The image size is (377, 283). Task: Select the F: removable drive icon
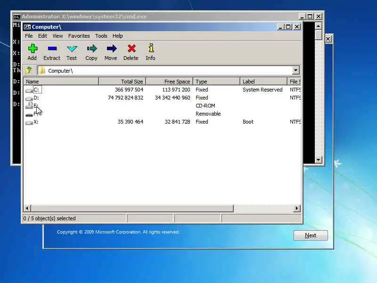pos(29,115)
